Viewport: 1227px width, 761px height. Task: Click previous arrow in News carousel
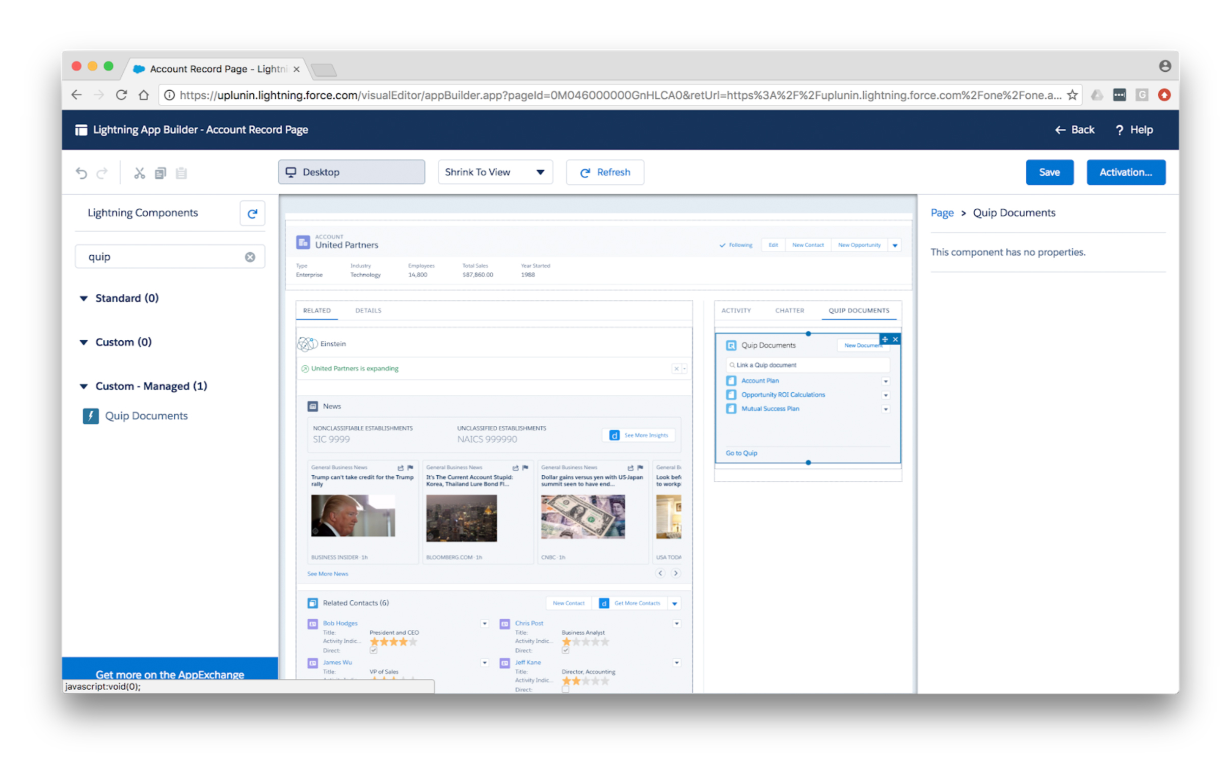pyautogui.click(x=660, y=573)
